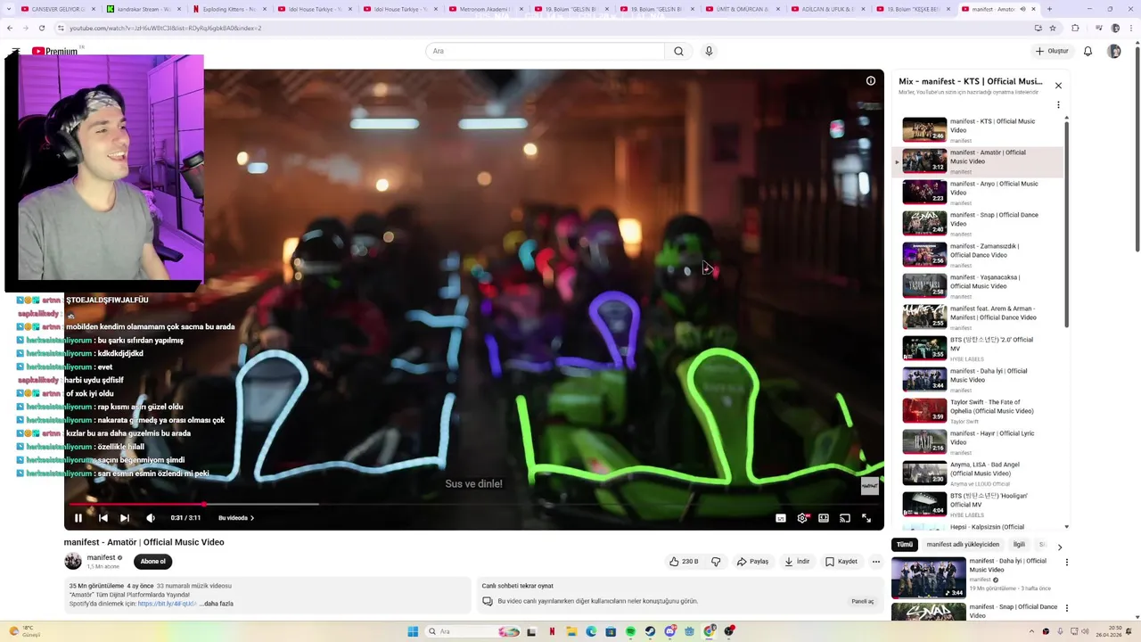Screen dimensions: 1141x642
Task: Select the İlgili filter chip
Action: pyautogui.click(x=1019, y=545)
